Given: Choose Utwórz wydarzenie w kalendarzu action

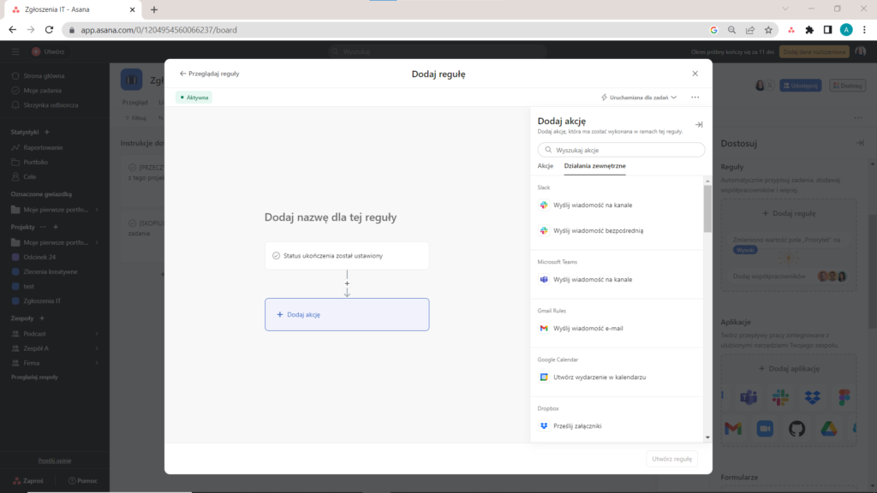Looking at the screenshot, I should pos(599,377).
